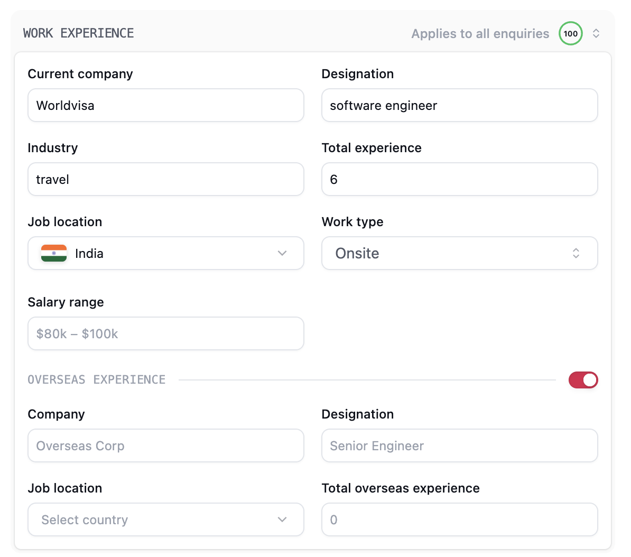Click the OVERSEAS EXPERIENCE heading label

coord(97,379)
